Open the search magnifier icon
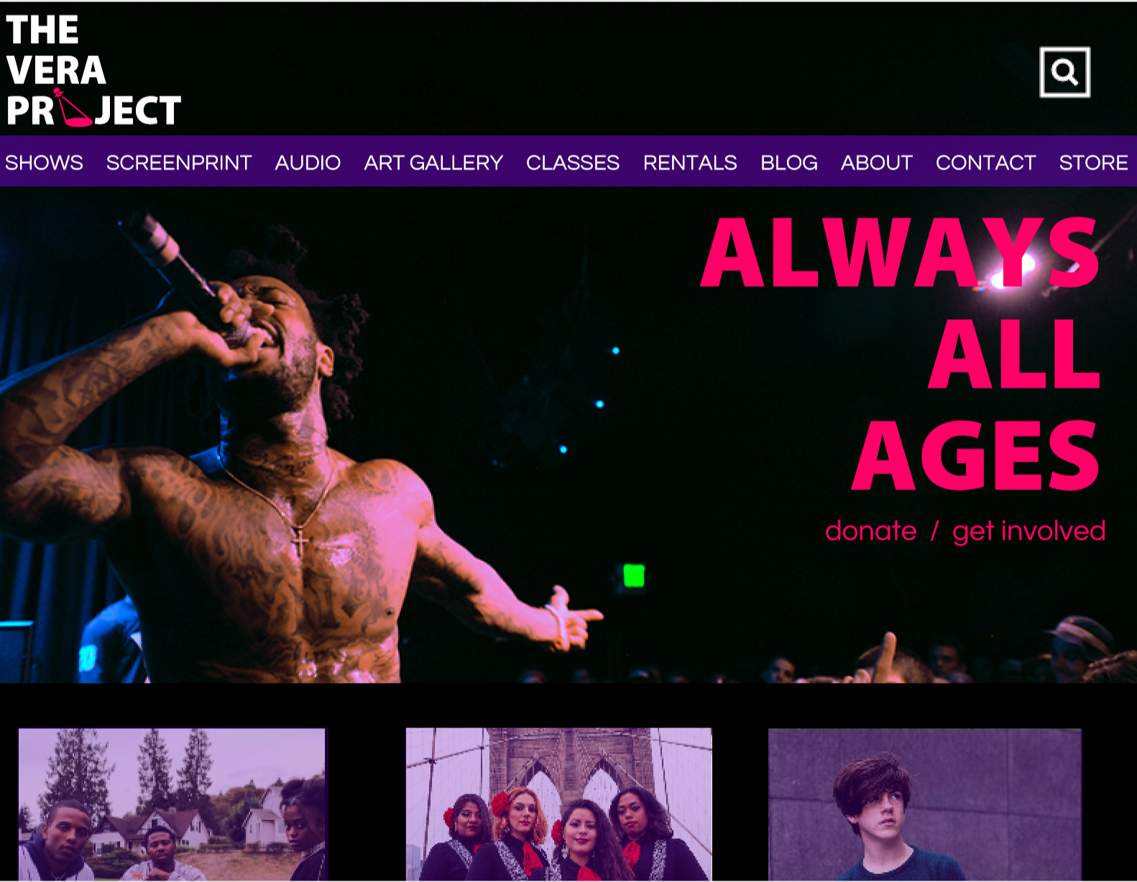 point(1064,72)
